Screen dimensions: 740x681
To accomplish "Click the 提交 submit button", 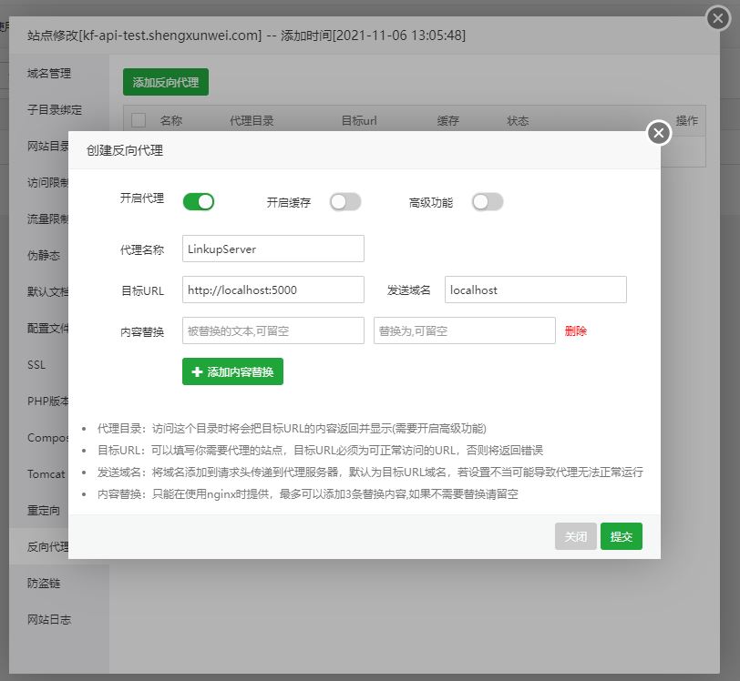I will coord(622,536).
